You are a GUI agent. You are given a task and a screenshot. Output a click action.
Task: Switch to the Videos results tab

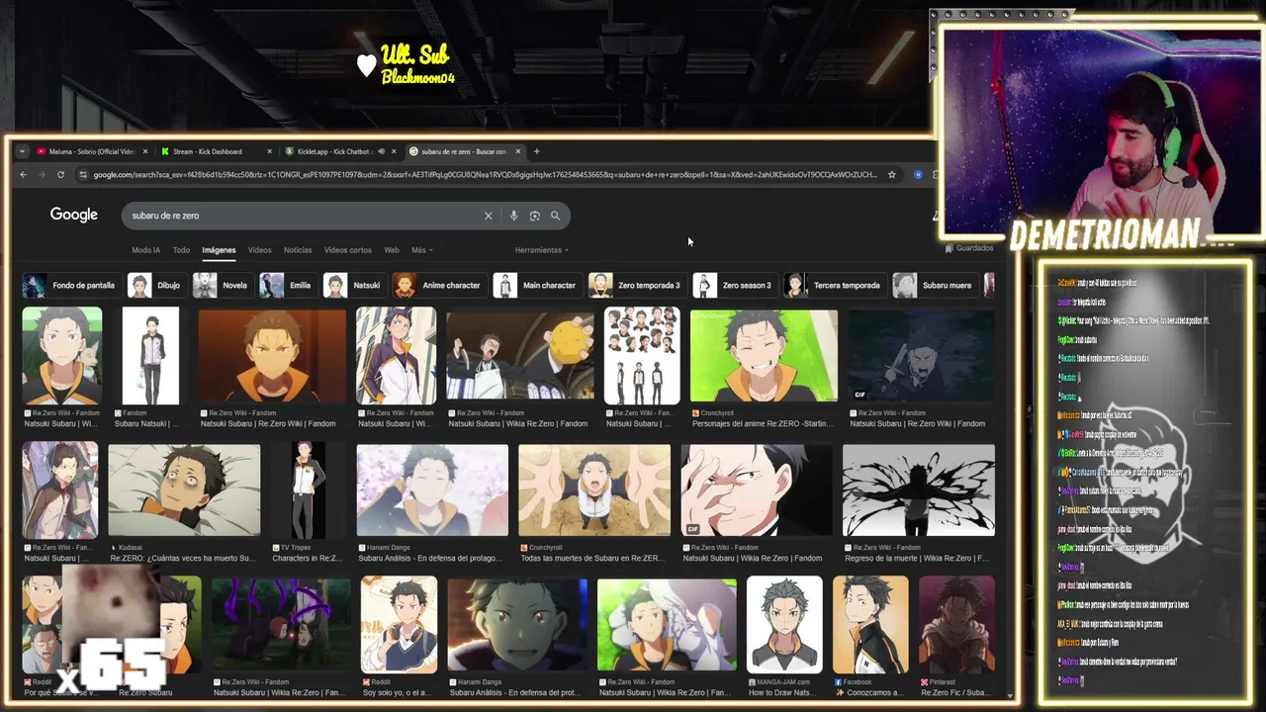pos(259,250)
